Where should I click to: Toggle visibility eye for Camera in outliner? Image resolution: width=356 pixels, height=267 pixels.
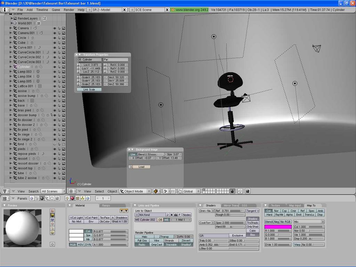click(55, 29)
